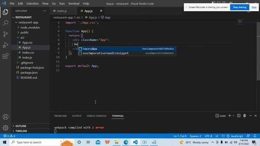Switch to the DEBUG CONSOLE tab
Image resolution: width=260 pixels, height=146 pixels.
coord(97,116)
